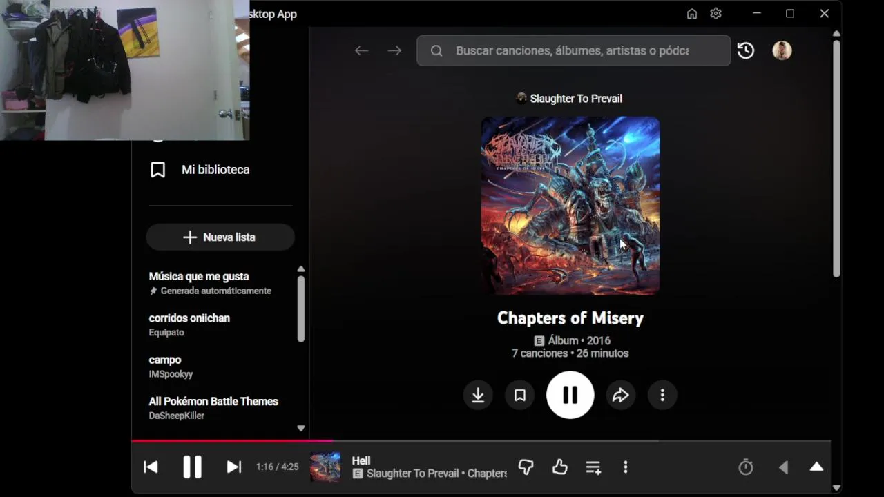Add the song to a playlist
This screenshot has width=884, height=497.
593,467
